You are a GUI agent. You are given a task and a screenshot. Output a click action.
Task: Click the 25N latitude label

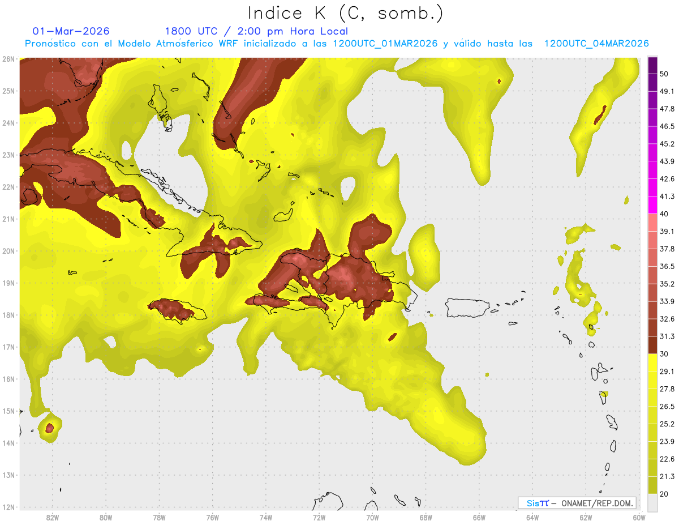click(x=8, y=91)
